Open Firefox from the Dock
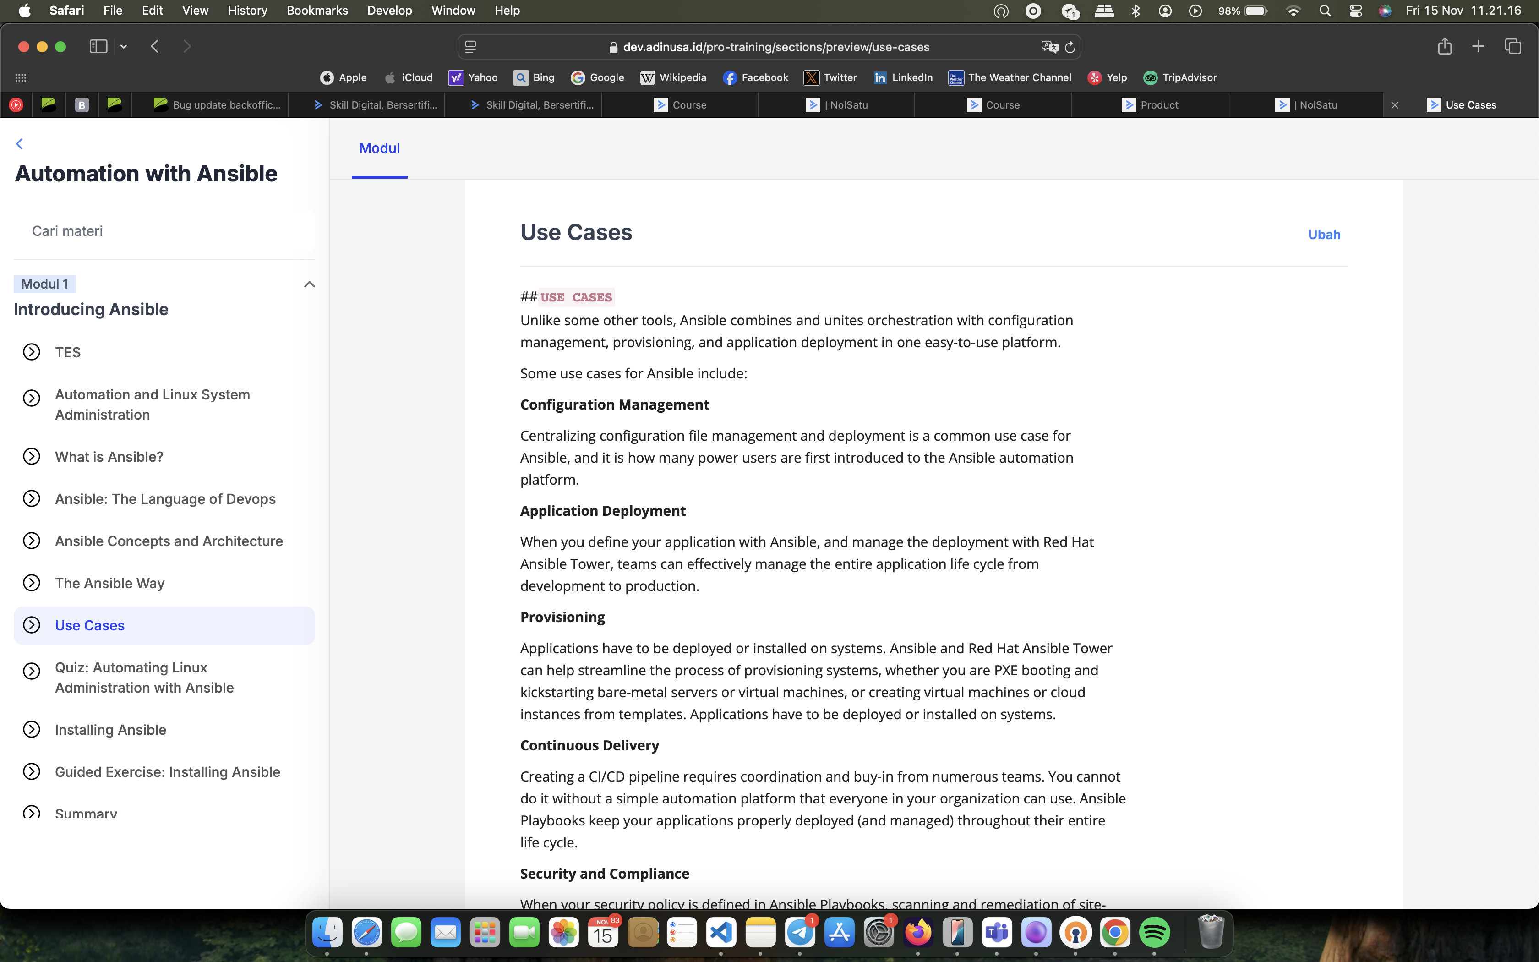 point(918,933)
